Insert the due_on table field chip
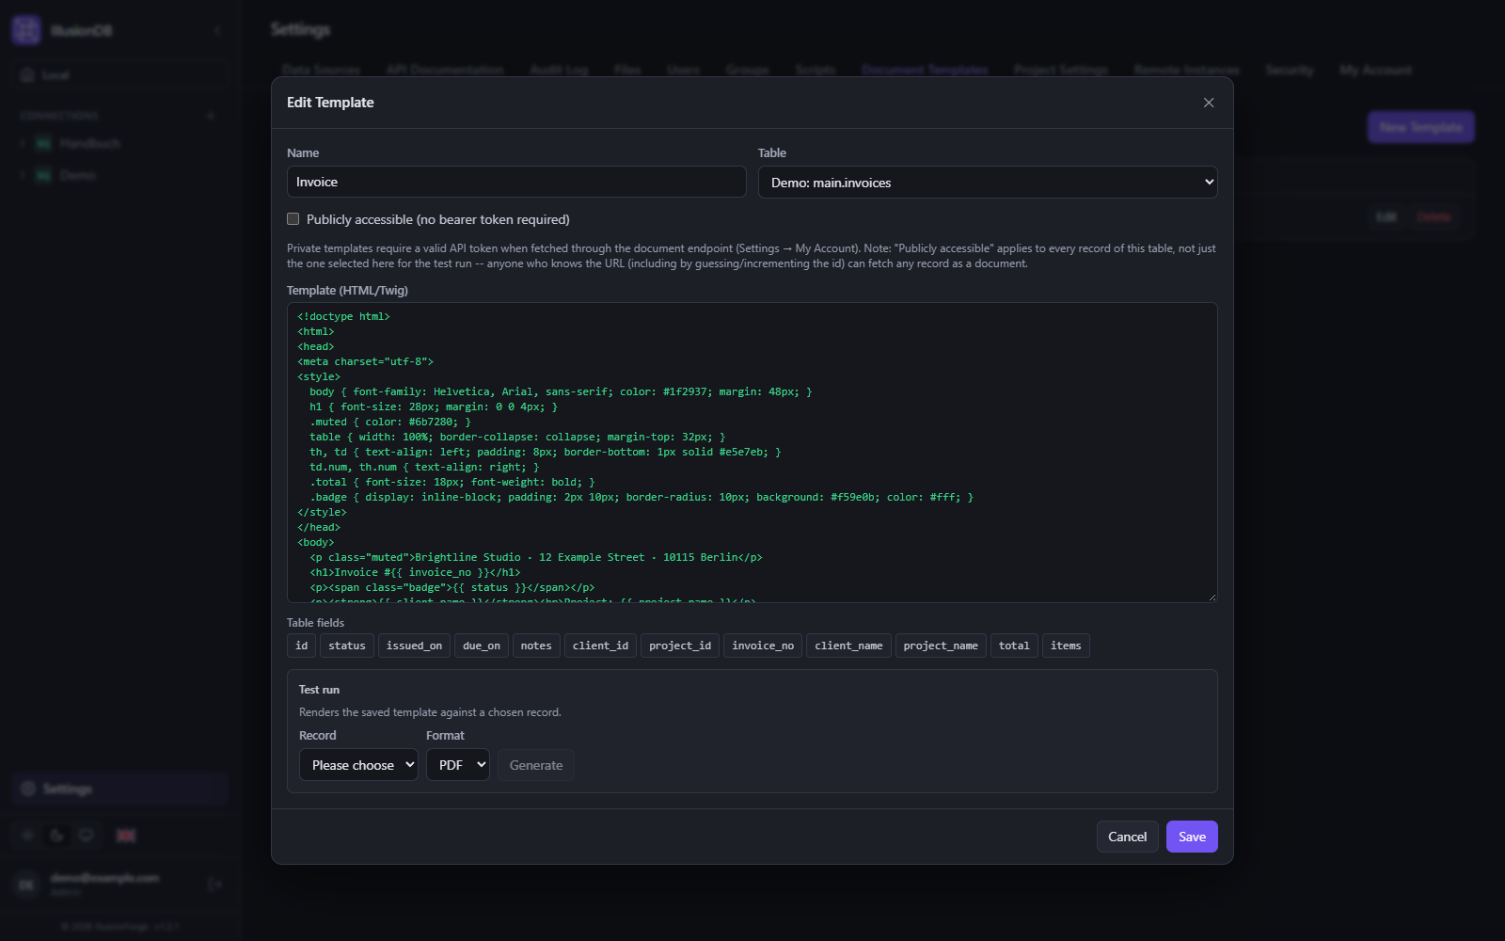The image size is (1505, 941). click(x=482, y=646)
